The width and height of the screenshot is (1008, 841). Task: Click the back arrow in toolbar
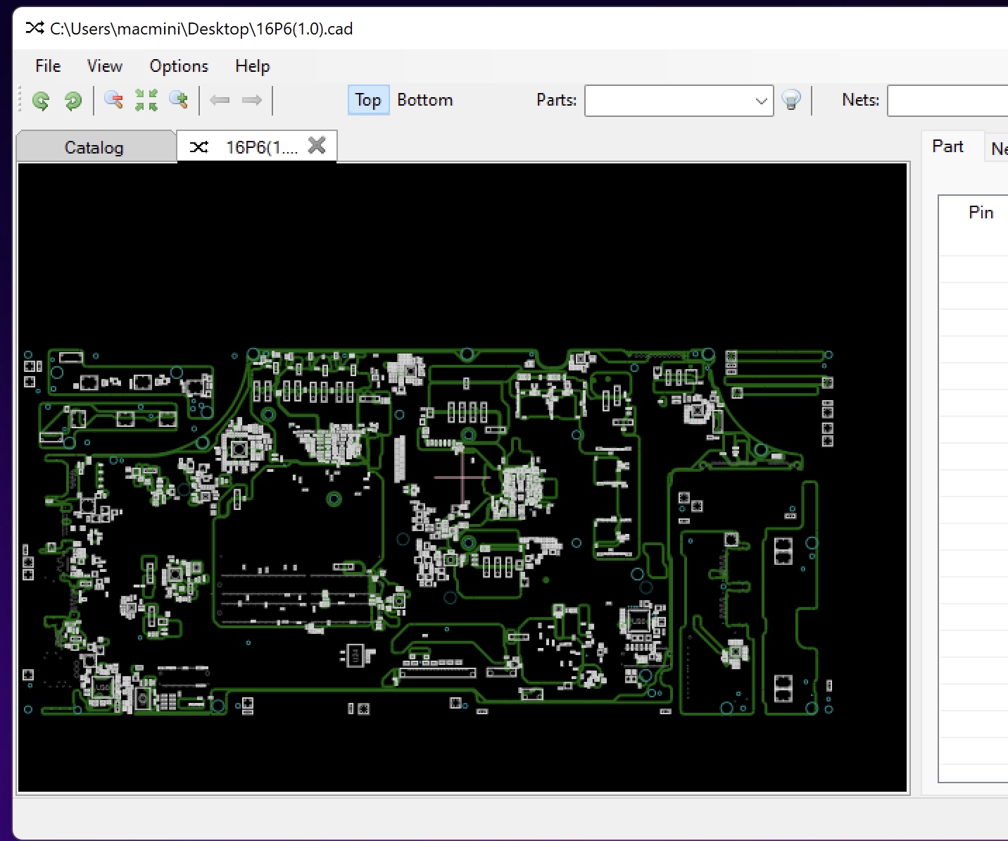point(220,100)
